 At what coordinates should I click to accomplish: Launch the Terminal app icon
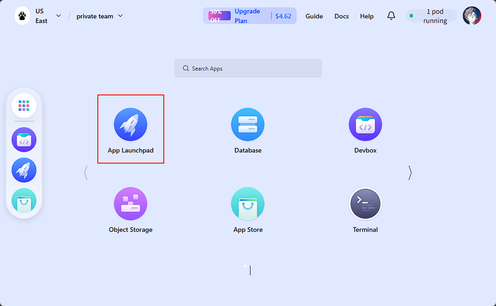[365, 204]
